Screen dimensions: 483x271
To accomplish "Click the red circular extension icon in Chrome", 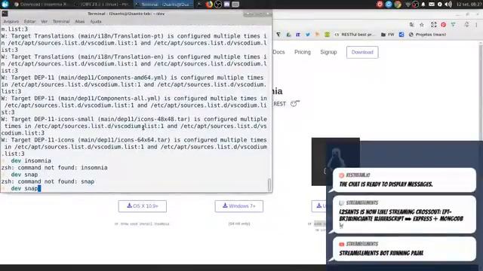I will [443, 25].
